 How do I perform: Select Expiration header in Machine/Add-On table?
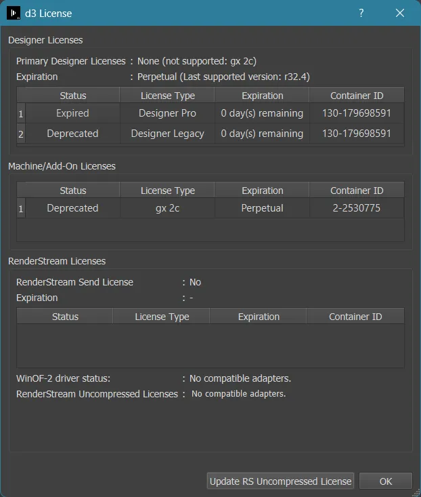point(262,190)
